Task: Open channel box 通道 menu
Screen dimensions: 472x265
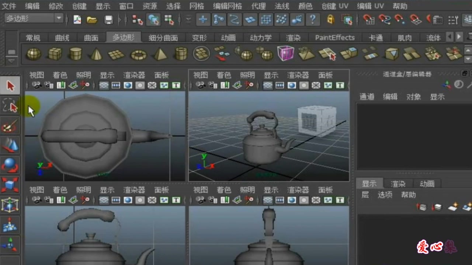Action: click(367, 97)
